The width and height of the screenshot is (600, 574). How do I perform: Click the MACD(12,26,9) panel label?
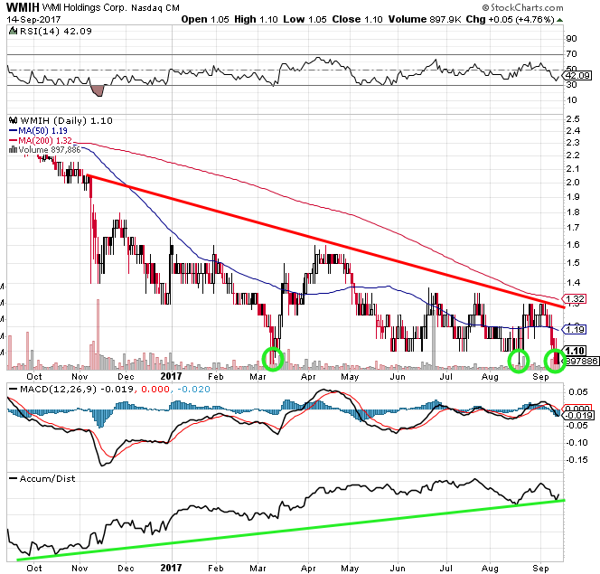[58, 390]
